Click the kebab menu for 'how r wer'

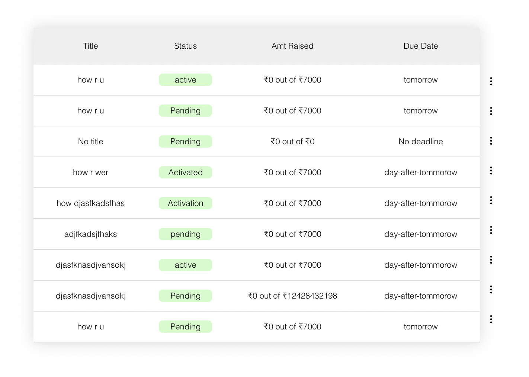coord(491,170)
